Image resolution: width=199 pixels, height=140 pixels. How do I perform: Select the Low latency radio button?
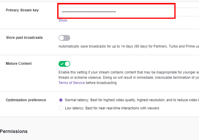(x=61, y=108)
